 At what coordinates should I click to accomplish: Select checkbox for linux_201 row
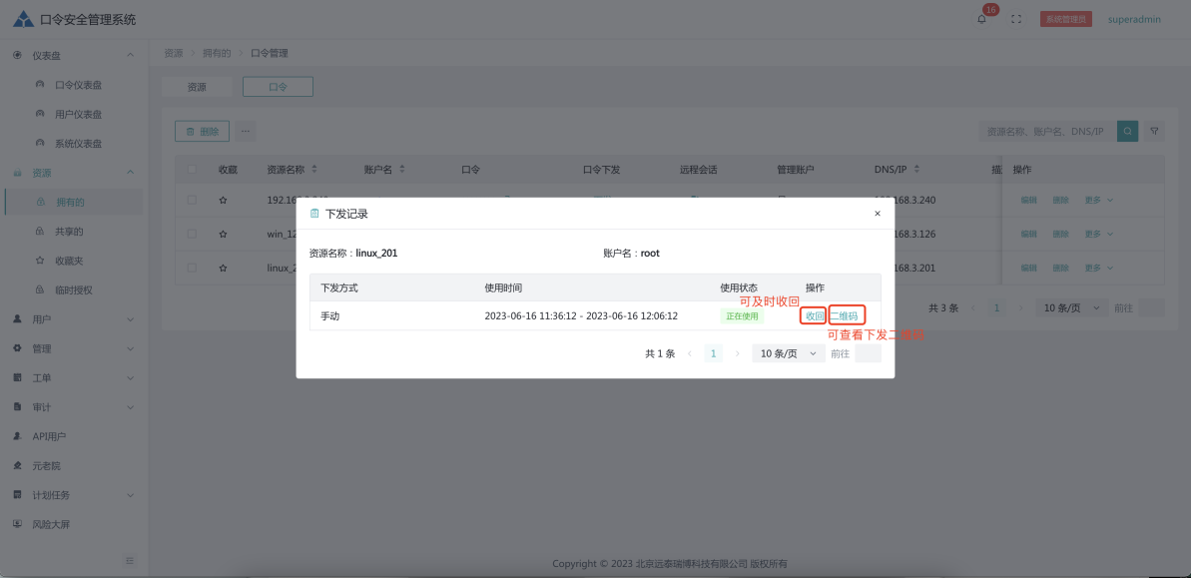click(192, 268)
